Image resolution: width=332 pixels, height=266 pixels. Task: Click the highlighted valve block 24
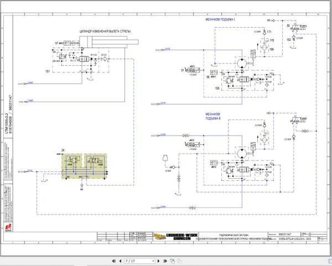(x=84, y=166)
